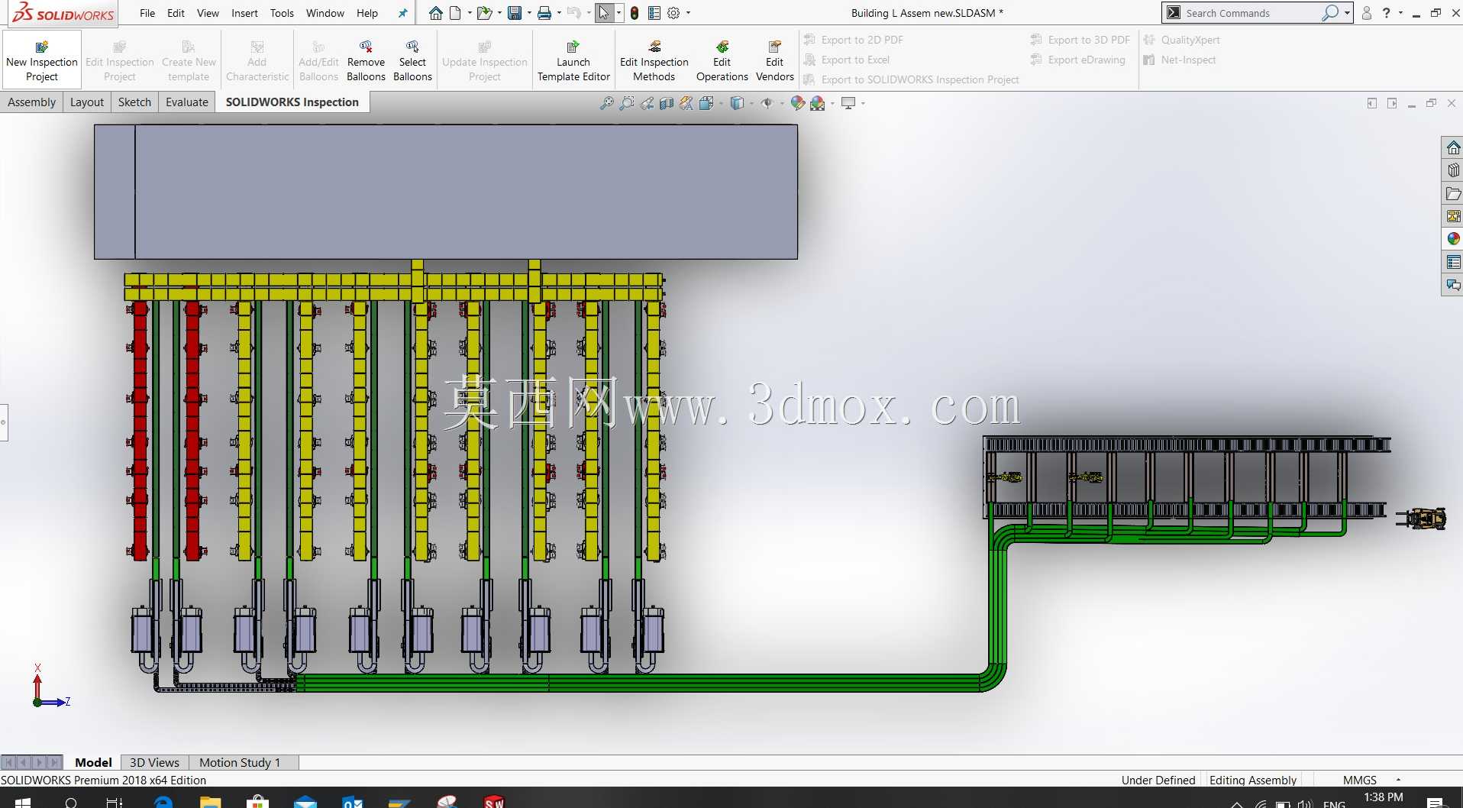Screen dimensions: 1463x808
Task: Click Remove Balloons tool
Action: [x=366, y=60]
